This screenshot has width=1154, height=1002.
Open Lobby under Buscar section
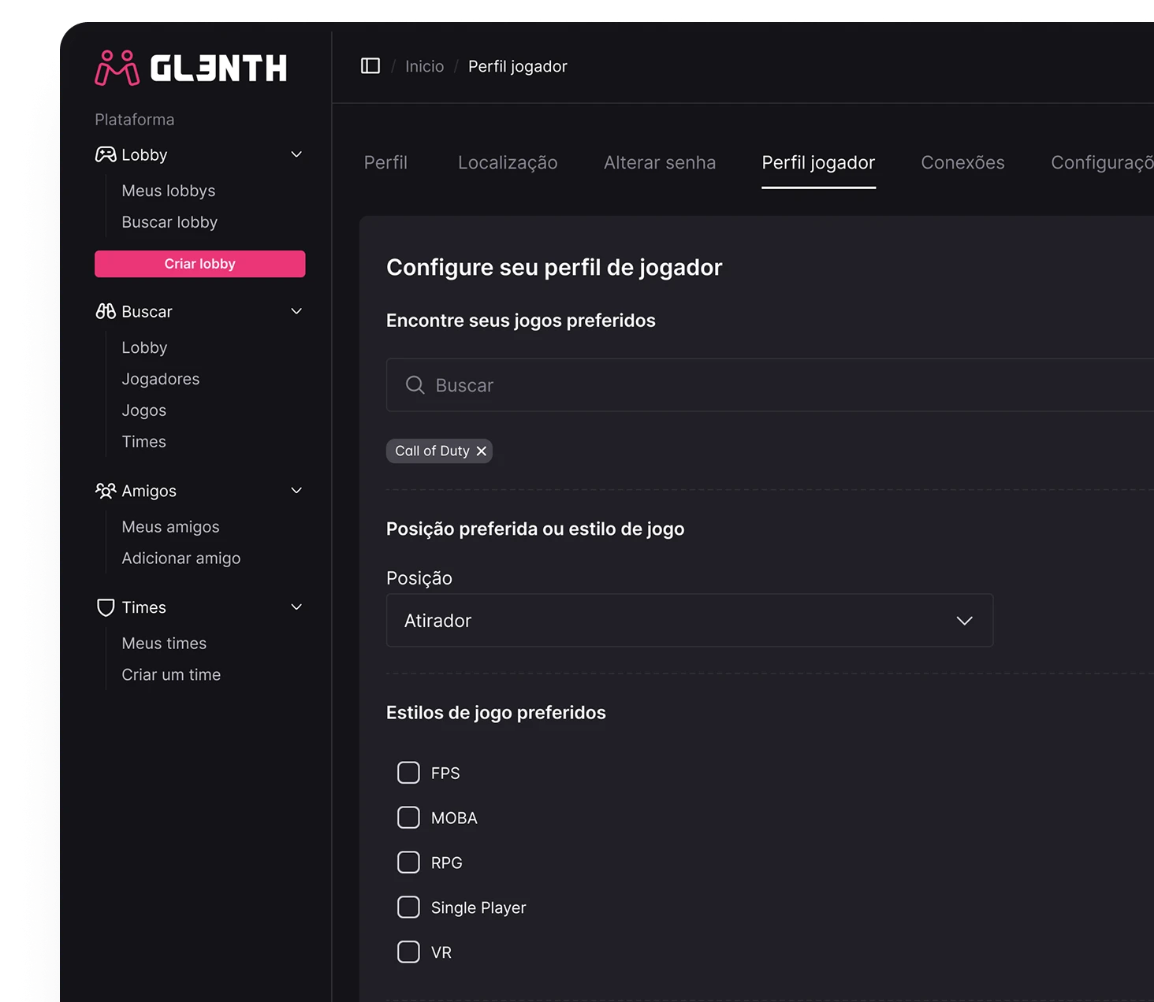144,347
